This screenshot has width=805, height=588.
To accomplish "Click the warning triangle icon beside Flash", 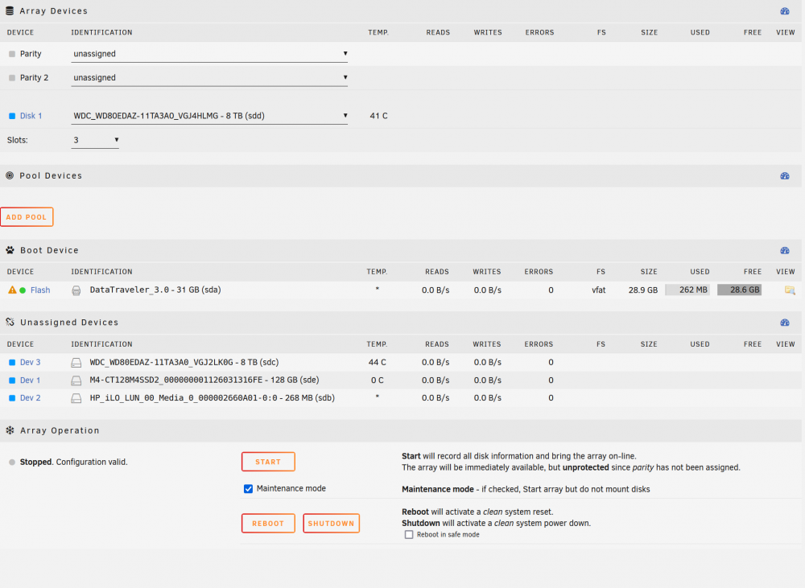I will pos(12,290).
